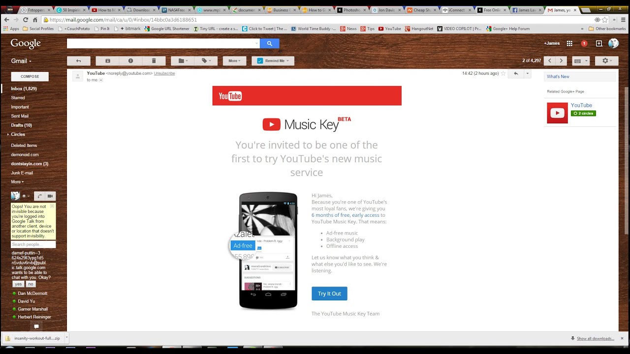Open the input tools keyboard selector

click(580, 60)
